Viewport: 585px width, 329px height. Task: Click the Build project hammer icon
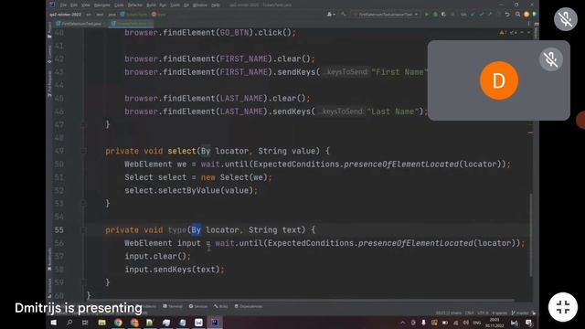click(344, 15)
